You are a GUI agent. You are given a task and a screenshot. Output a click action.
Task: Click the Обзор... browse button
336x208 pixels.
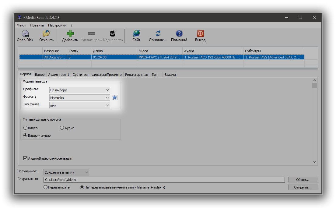click(x=303, y=180)
